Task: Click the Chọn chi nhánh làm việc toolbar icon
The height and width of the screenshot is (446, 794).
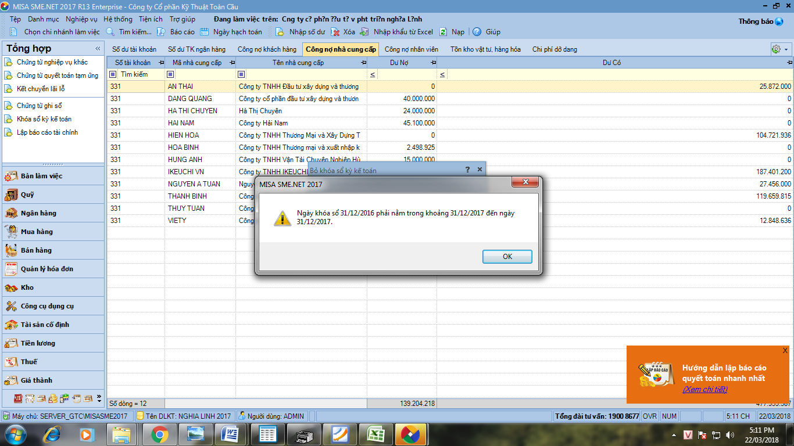Action: [x=13, y=32]
